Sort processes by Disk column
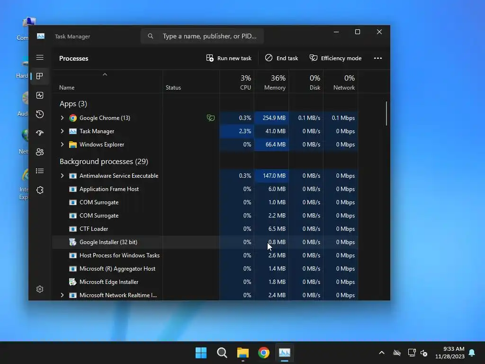This screenshot has height=364, width=485. [306, 82]
